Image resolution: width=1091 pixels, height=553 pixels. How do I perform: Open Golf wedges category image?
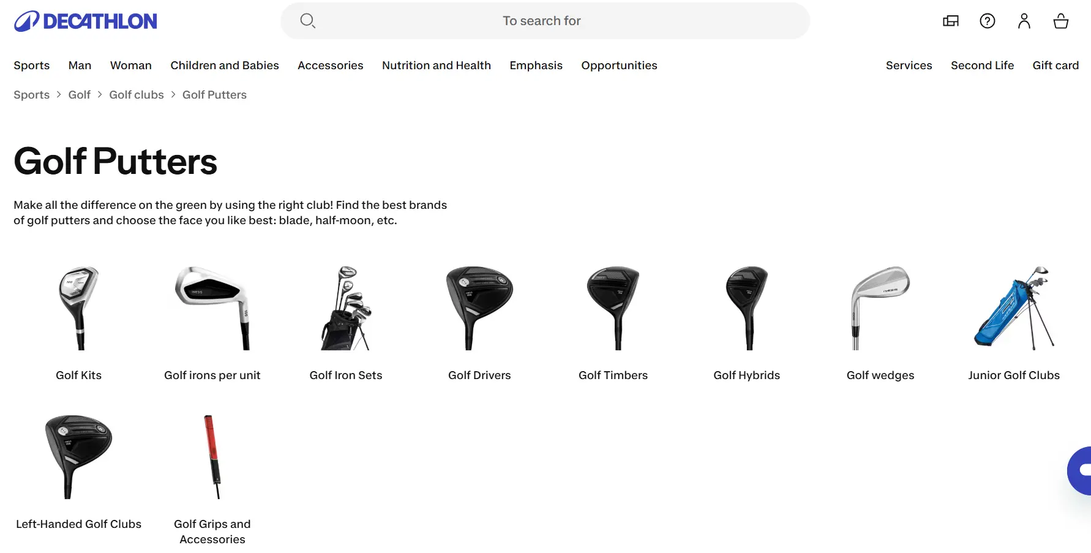[880, 308]
